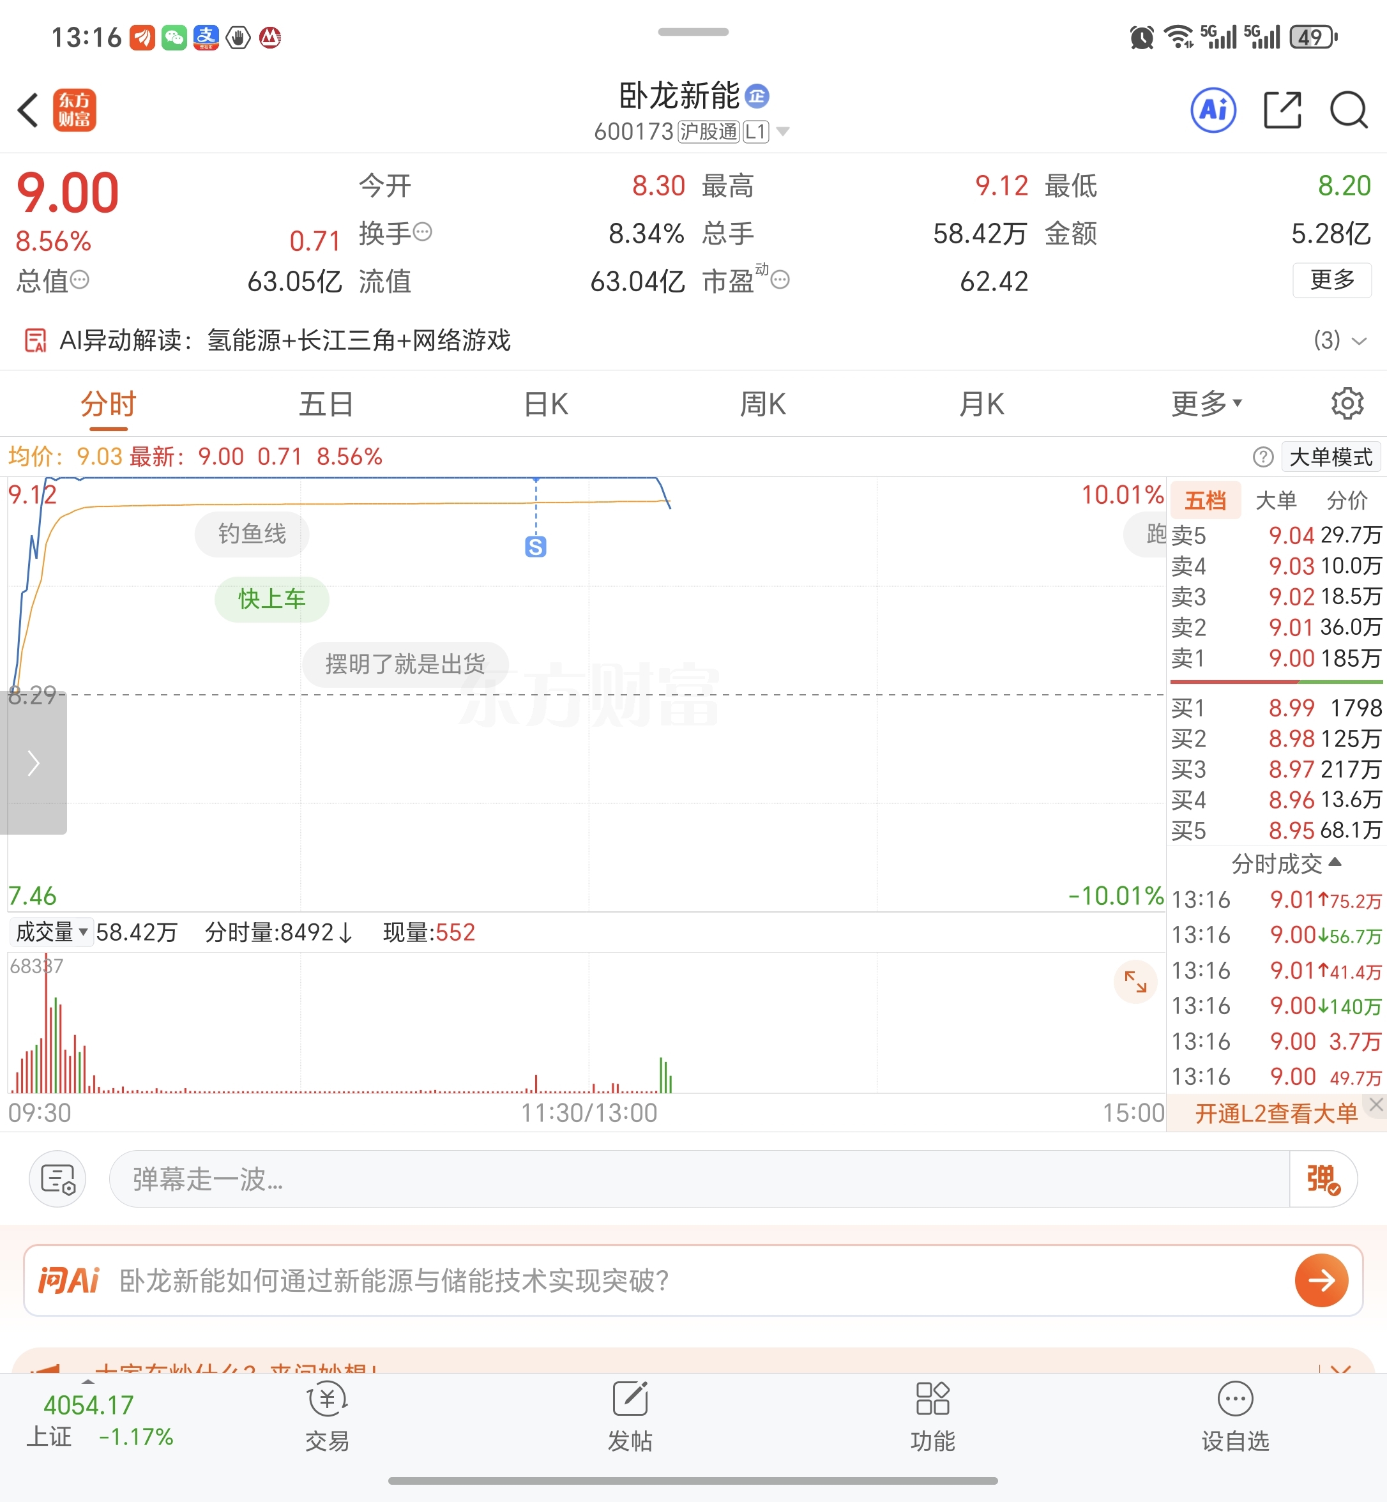Switch to 大单 tab in order panel

pos(1276,501)
